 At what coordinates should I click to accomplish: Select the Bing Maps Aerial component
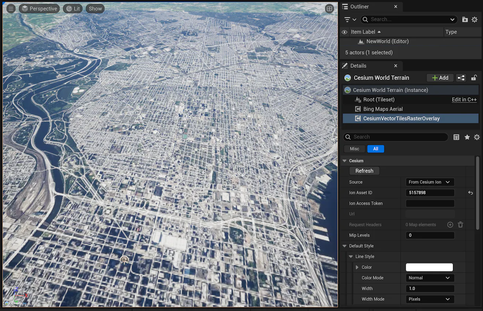point(383,109)
